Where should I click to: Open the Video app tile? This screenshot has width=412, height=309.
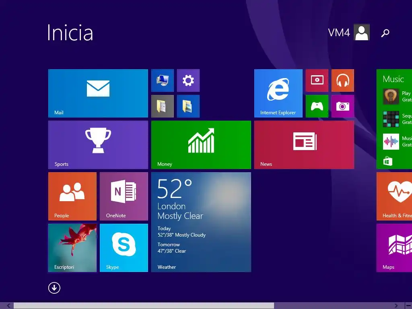(317, 80)
